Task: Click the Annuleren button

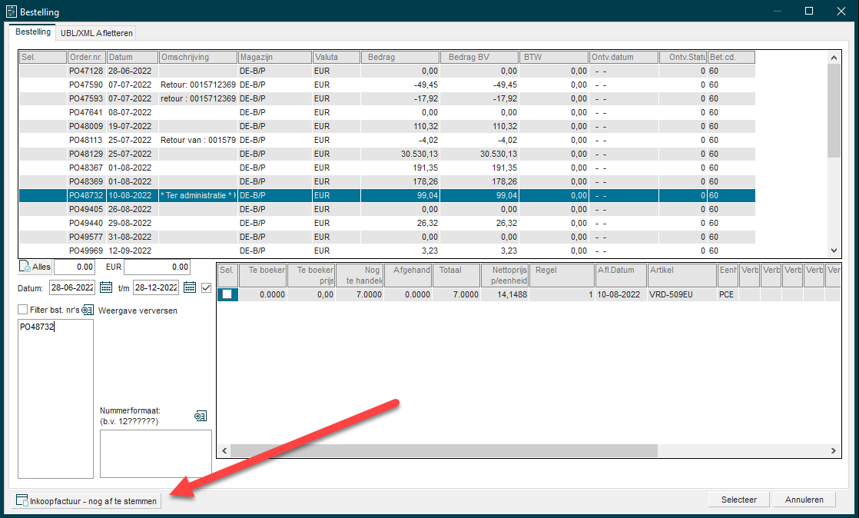Action: (804, 500)
